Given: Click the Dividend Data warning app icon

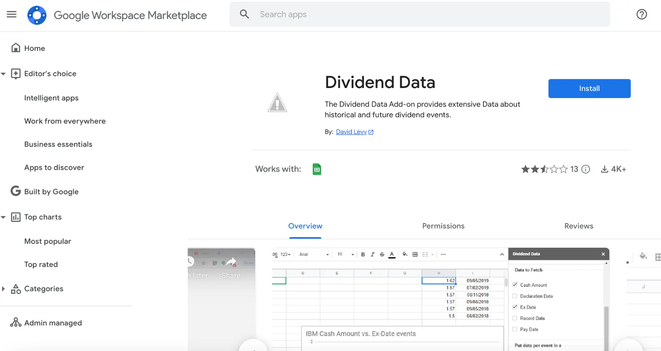Looking at the screenshot, I should point(277,103).
